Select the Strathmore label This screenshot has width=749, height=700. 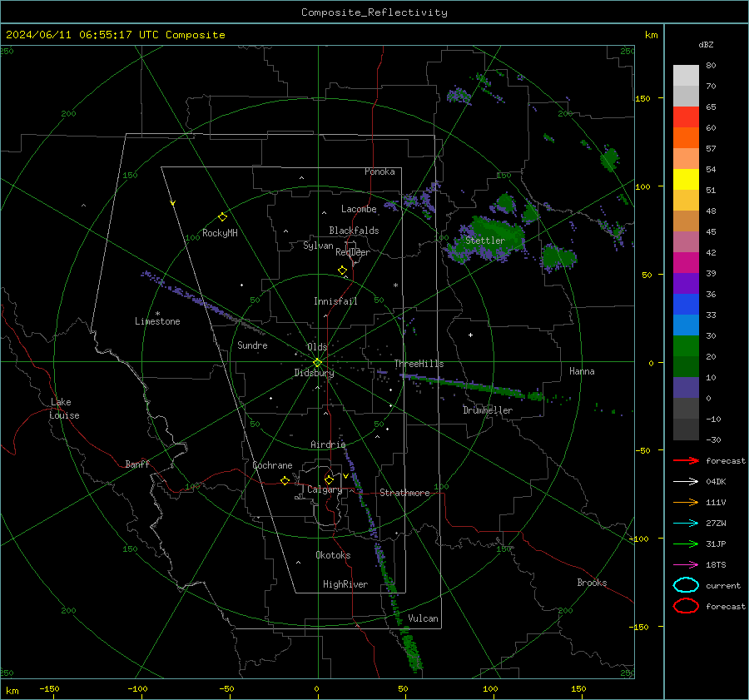coord(404,493)
